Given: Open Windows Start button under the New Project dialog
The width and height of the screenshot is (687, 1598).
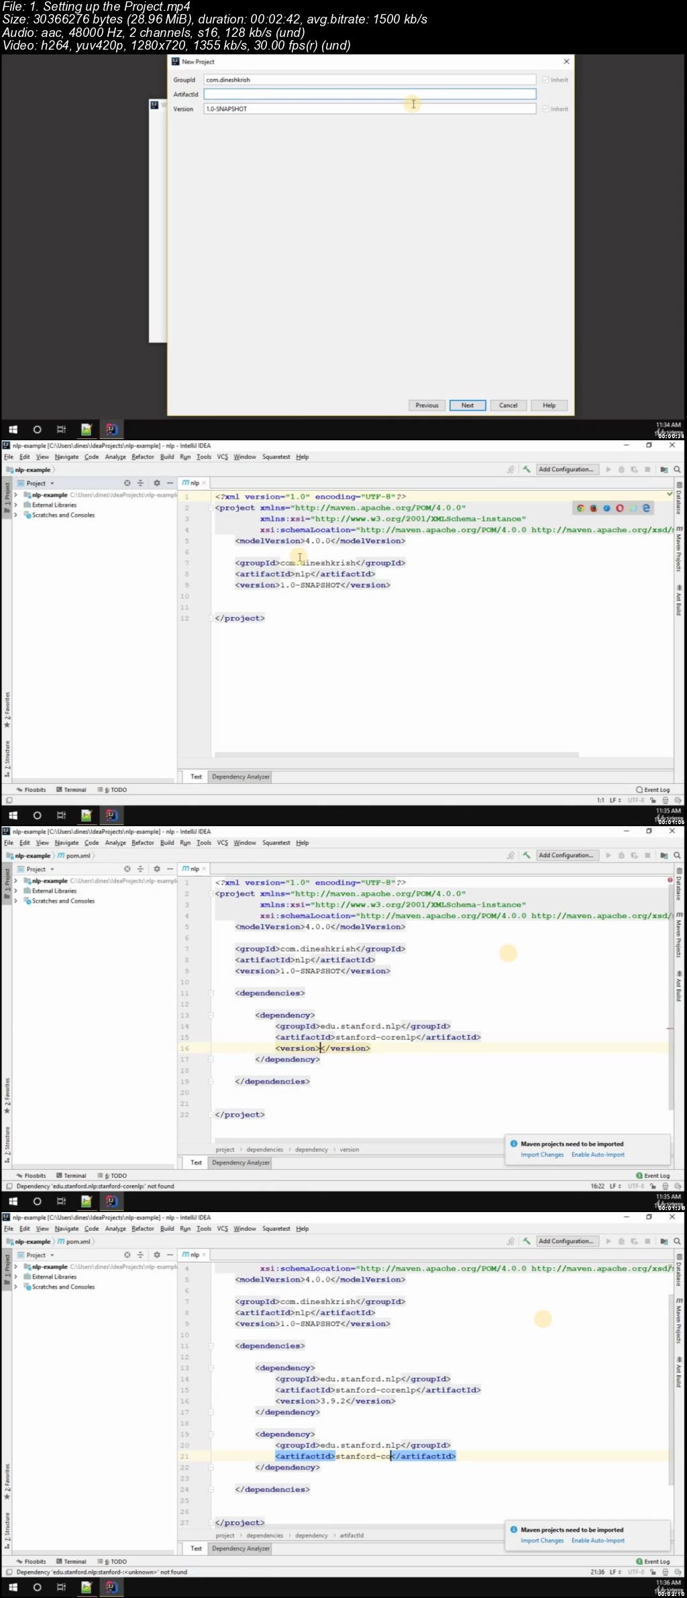Looking at the screenshot, I should pos(13,430).
